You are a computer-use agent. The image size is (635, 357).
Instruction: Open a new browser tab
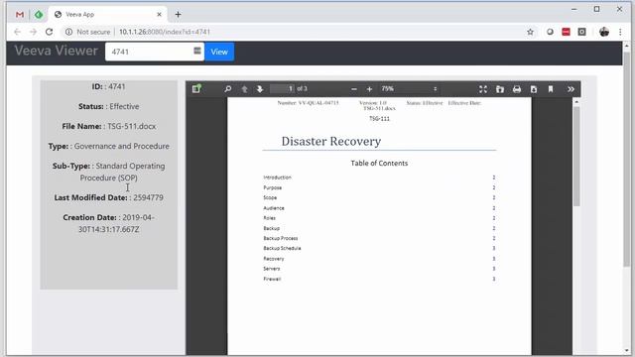pyautogui.click(x=178, y=15)
